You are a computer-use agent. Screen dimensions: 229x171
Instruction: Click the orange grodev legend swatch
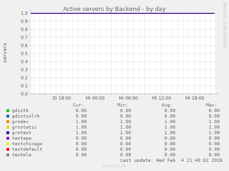pos(8,122)
